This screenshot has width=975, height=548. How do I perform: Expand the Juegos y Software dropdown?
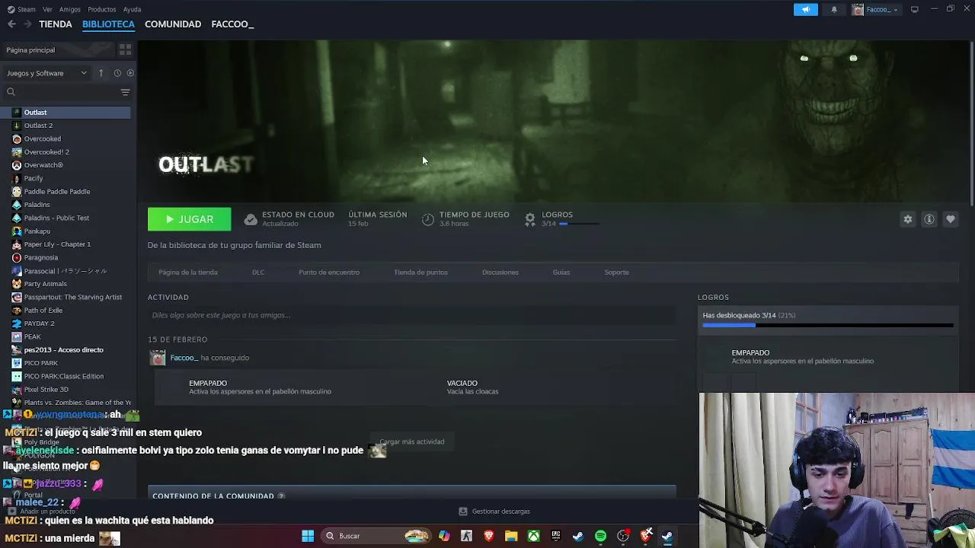46,73
